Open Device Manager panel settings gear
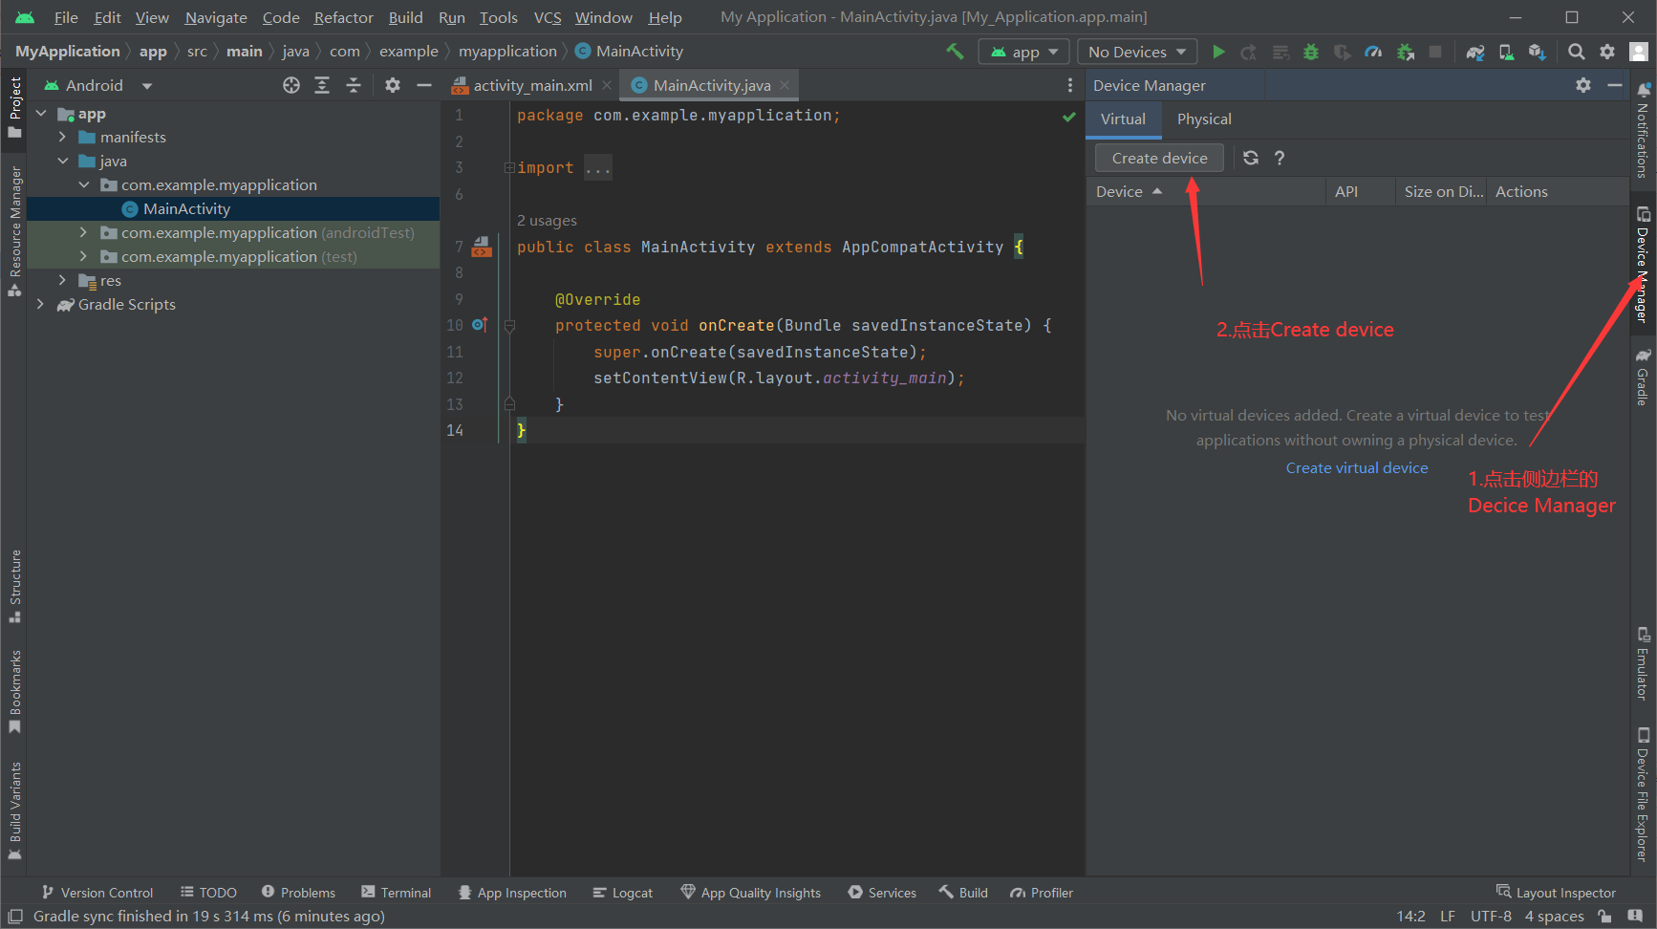This screenshot has height=929, width=1657. click(1583, 85)
